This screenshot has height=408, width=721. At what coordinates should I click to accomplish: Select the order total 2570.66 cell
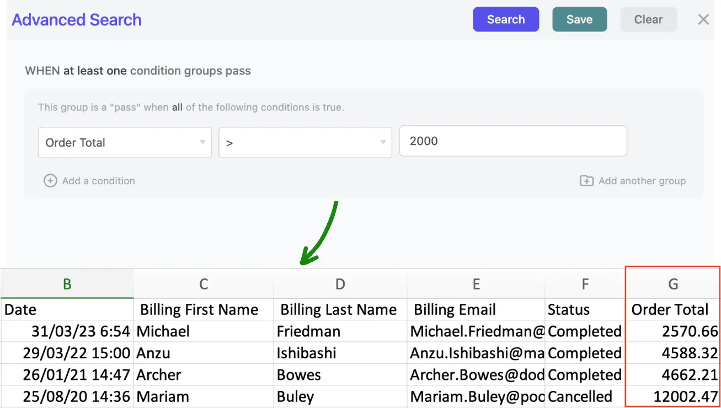click(x=673, y=331)
